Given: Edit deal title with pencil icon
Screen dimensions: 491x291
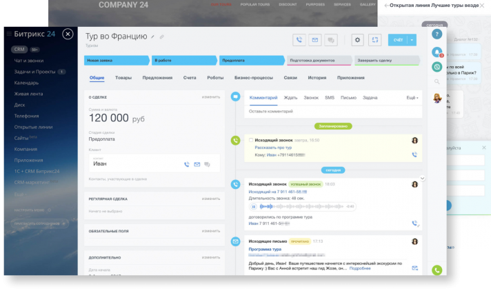Looking at the screenshot, I should point(152,37).
